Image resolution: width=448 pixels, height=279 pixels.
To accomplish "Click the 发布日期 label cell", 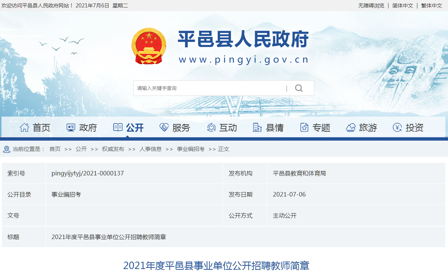I will tap(245, 194).
